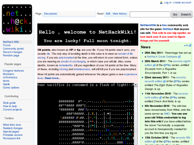Open @Play link in 20th March news

point(167,65)
